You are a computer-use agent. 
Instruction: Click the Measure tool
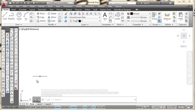(167, 16)
